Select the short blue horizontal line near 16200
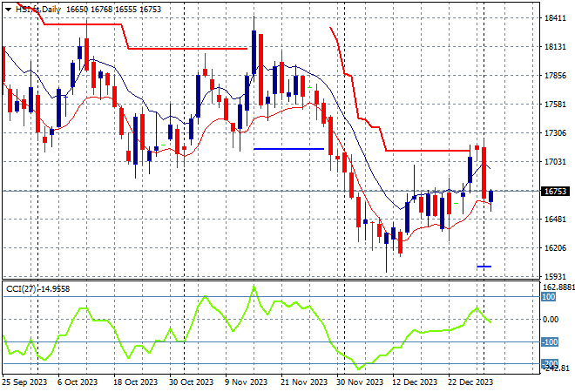The width and height of the screenshot is (575, 392). click(x=484, y=267)
